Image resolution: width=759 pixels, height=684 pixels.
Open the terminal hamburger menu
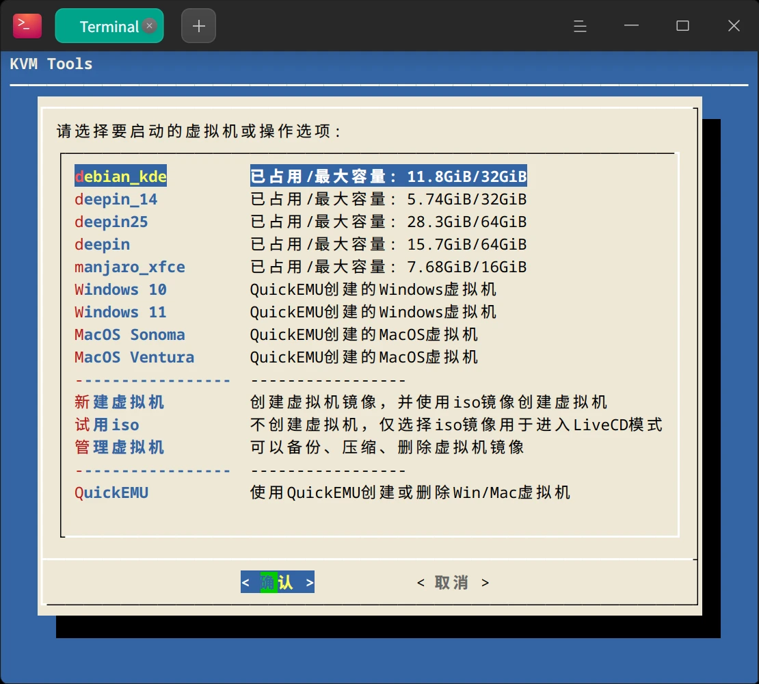[580, 26]
